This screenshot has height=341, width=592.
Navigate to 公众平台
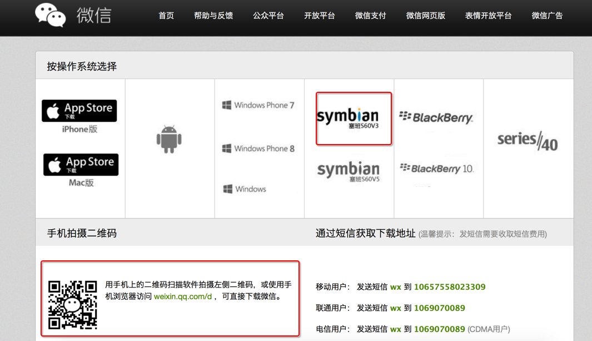[268, 16]
